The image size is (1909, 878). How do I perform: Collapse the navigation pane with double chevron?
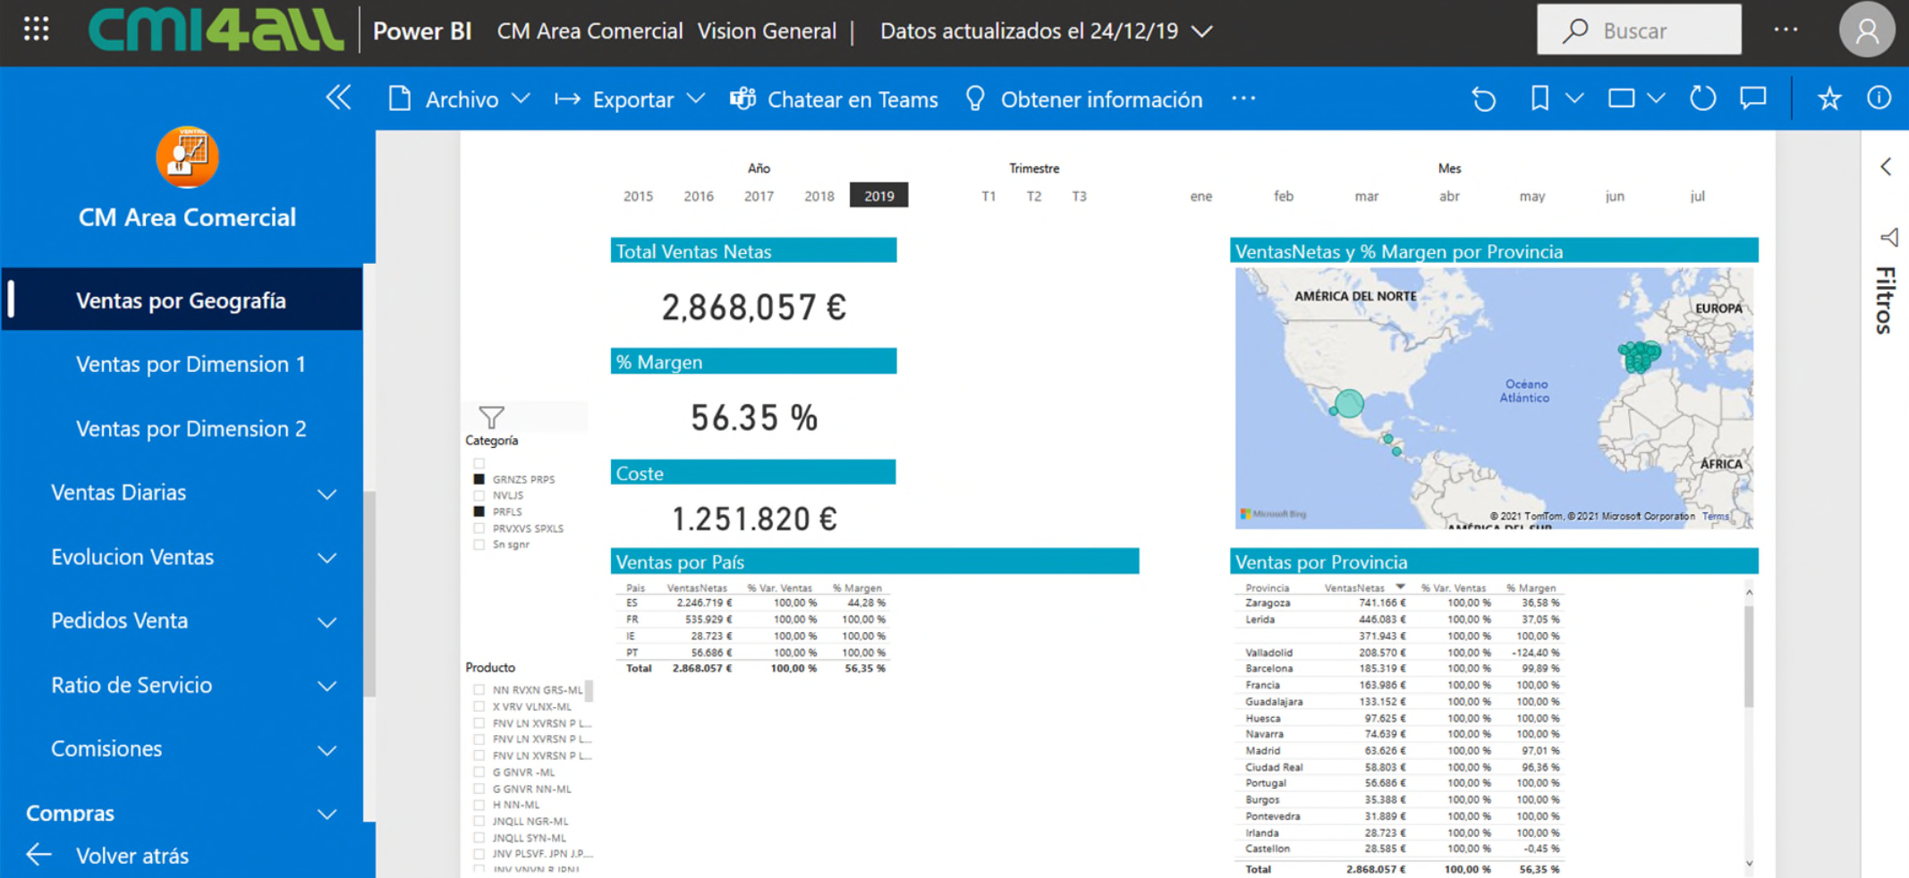pyautogui.click(x=338, y=97)
